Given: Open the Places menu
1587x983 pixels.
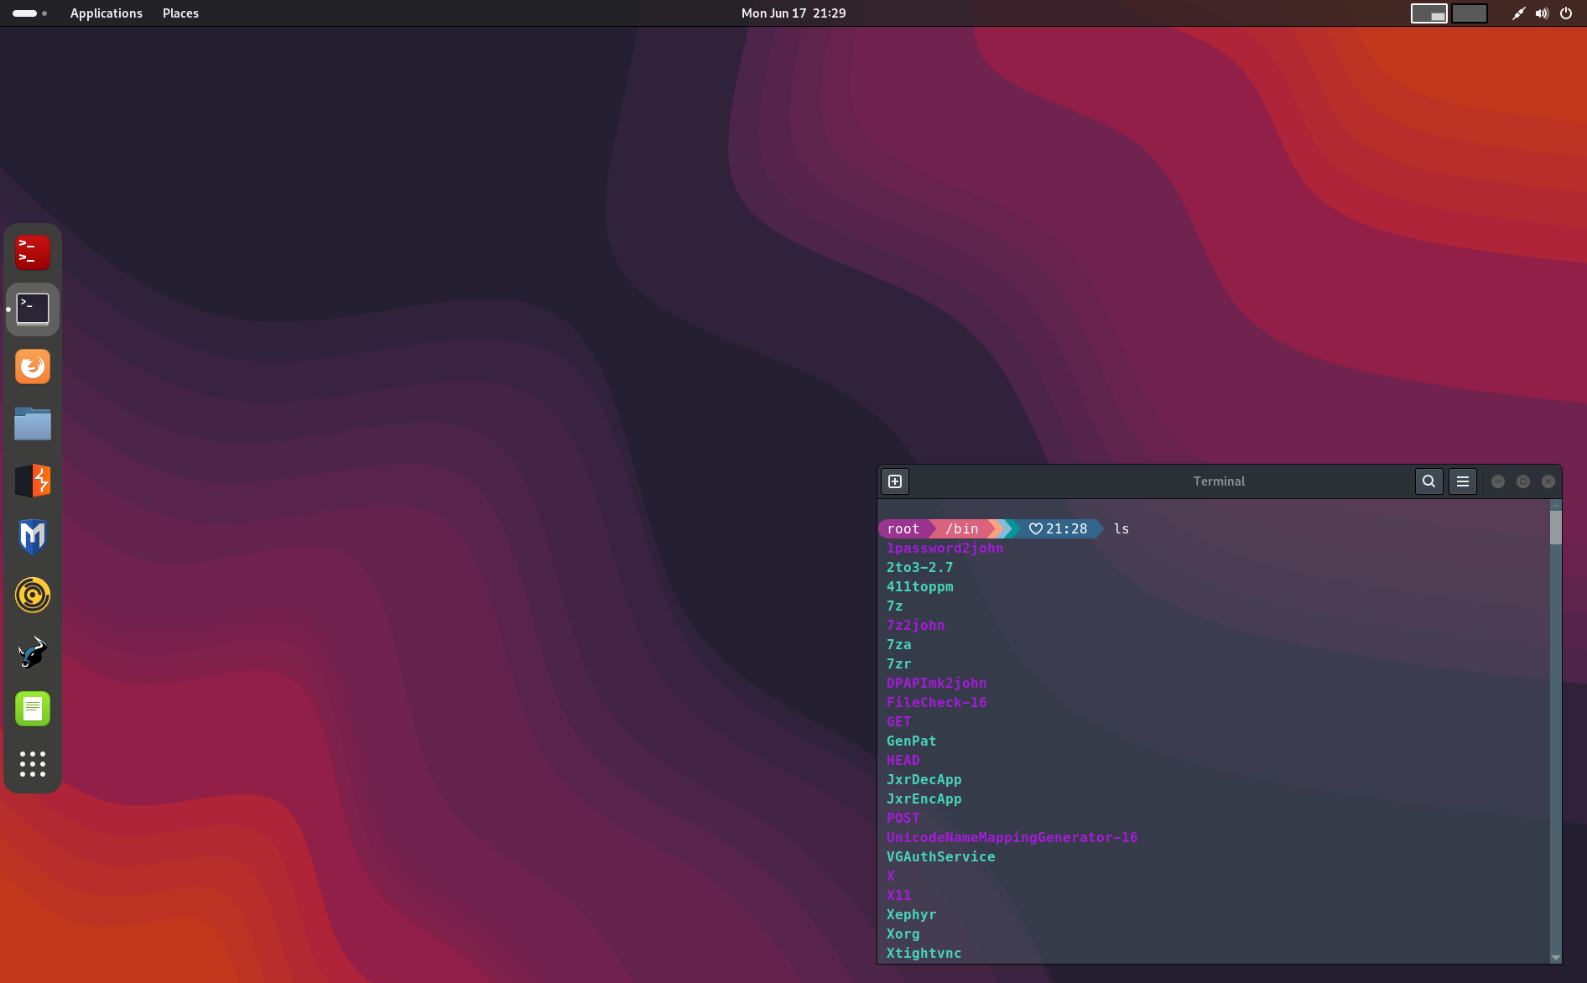Looking at the screenshot, I should (180, 13).
